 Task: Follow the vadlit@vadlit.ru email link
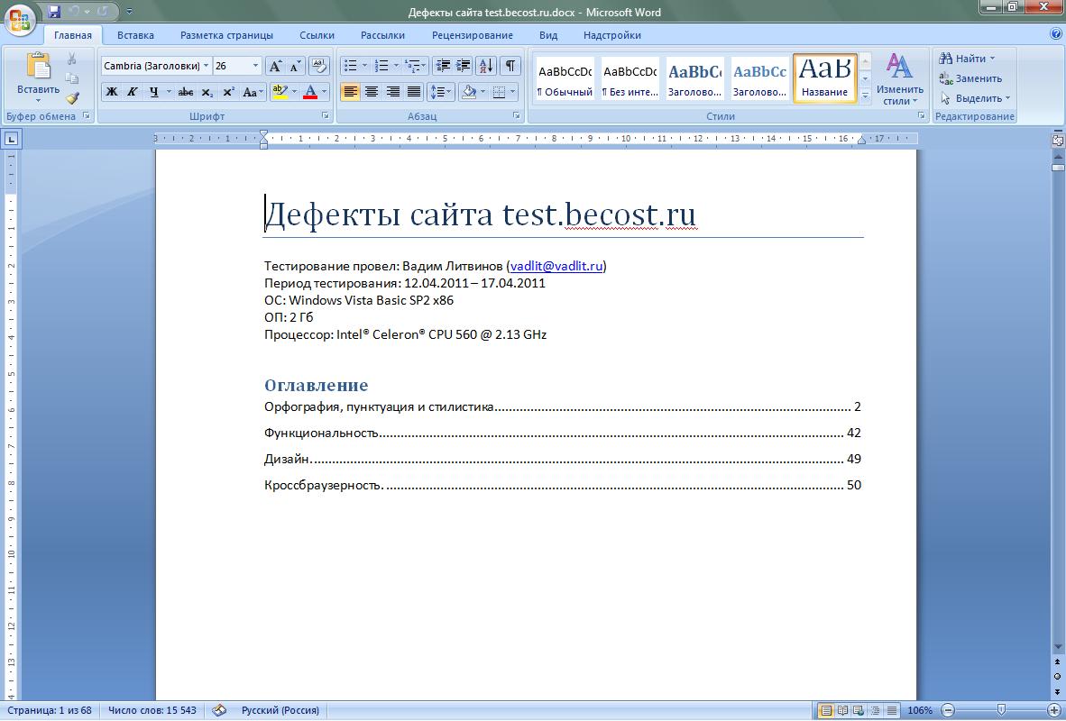pyautogui.click(x=556, y=267)
